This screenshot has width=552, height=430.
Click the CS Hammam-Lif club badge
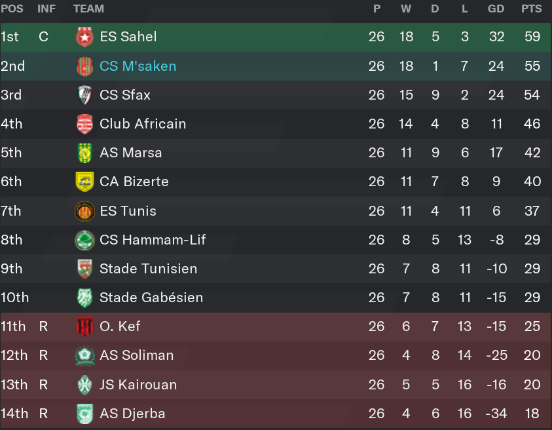[84, 240]
